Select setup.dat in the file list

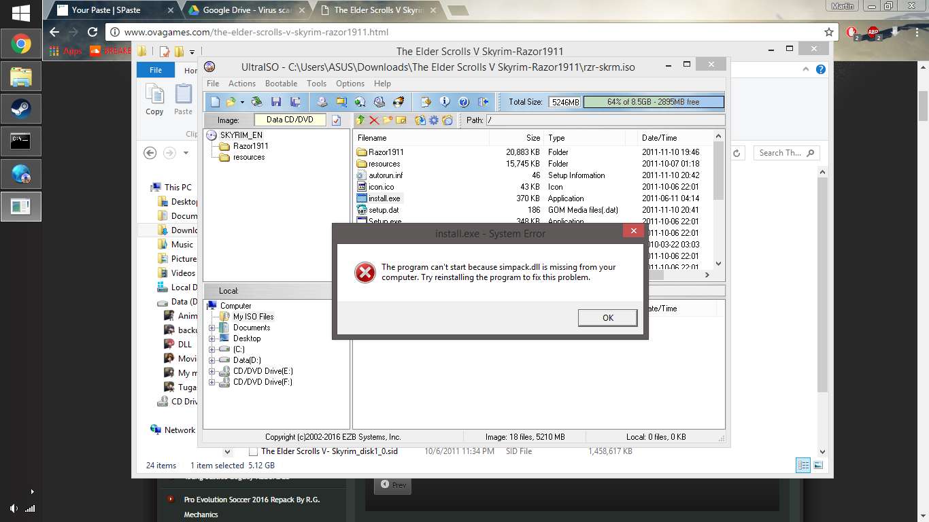click(384, 210)
